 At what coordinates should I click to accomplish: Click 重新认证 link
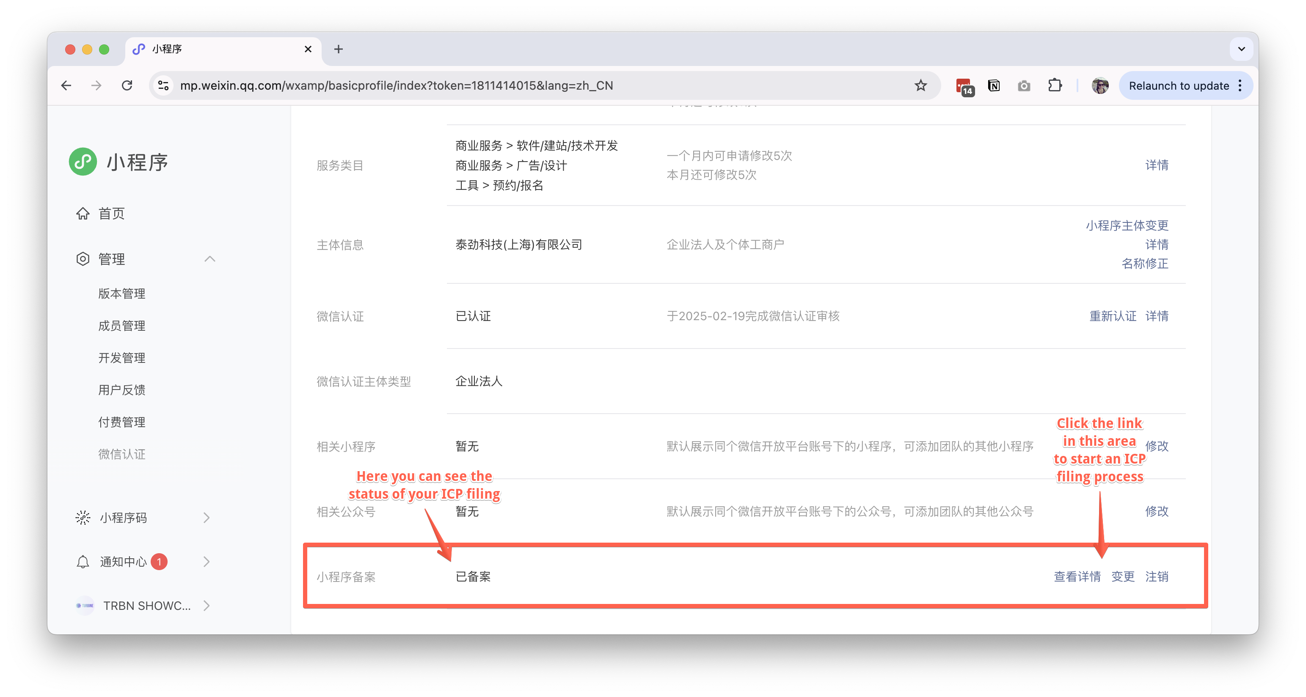[x=1112, y=316]
